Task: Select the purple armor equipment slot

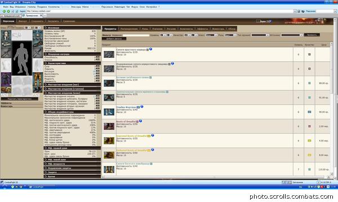Action: point(6,79)
